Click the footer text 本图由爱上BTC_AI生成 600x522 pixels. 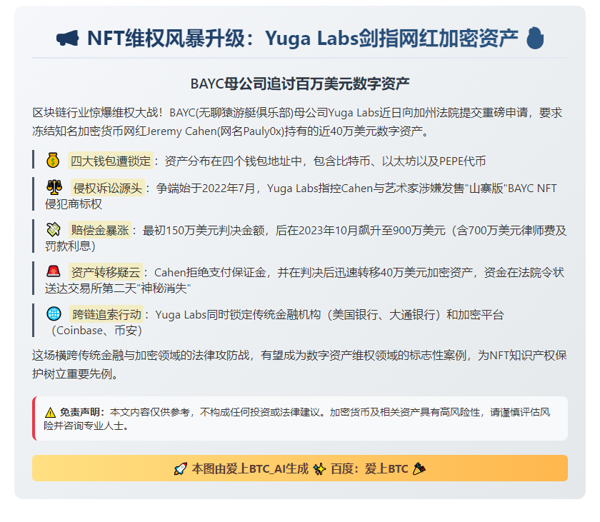pyautogui.click(x=250, y=469)
